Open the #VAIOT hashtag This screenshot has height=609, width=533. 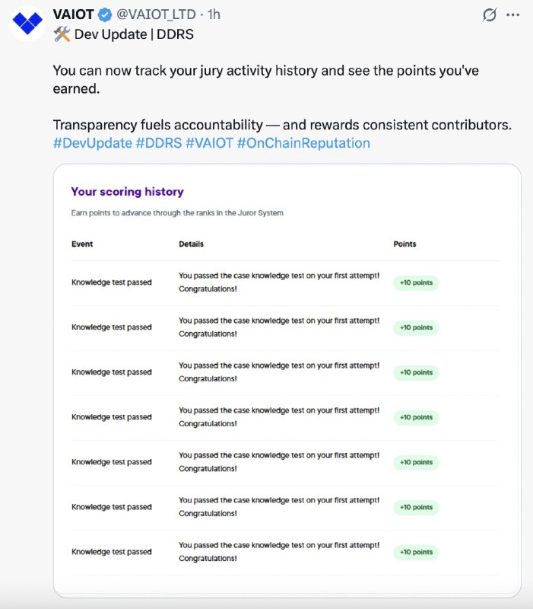point(210,143)
